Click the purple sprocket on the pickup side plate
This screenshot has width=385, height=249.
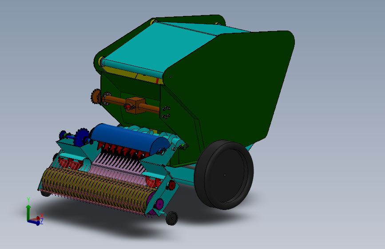point(159,204)
